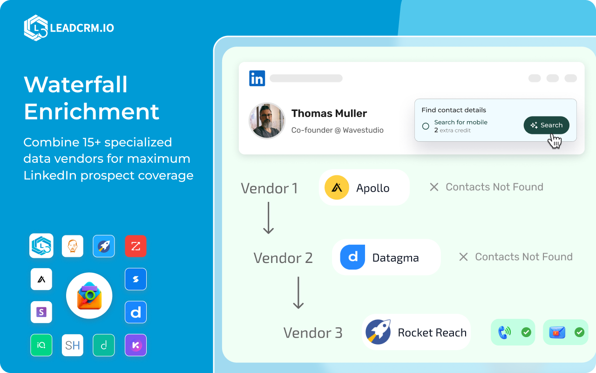Click the green 'd' vendor tile
Viewport: 596px width, 373px height.
104,345
